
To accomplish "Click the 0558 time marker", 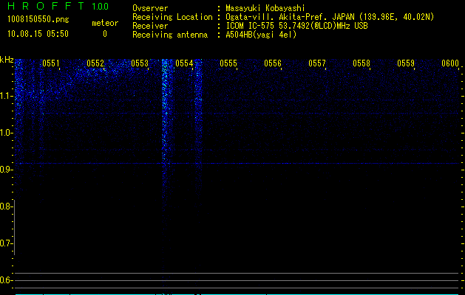I will [x=362, y=63].
